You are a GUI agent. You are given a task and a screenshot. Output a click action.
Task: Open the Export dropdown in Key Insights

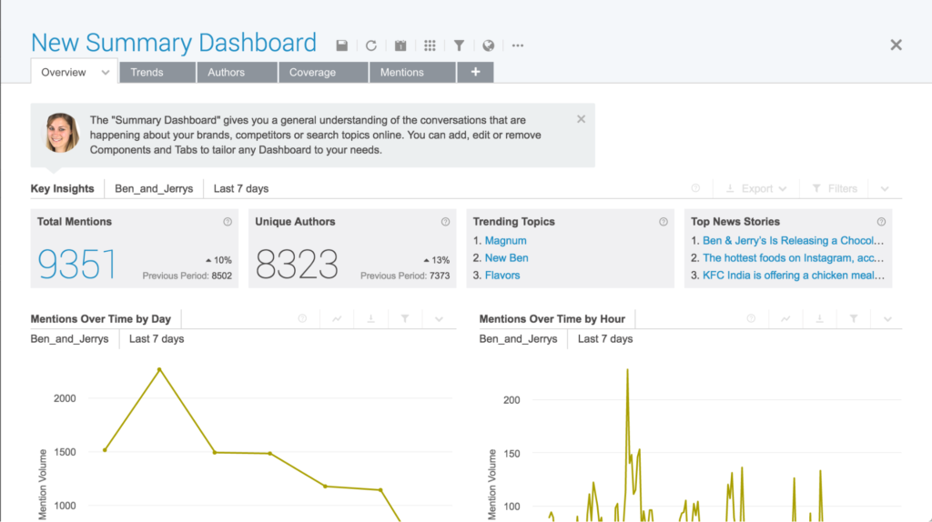tap(756, 188)
